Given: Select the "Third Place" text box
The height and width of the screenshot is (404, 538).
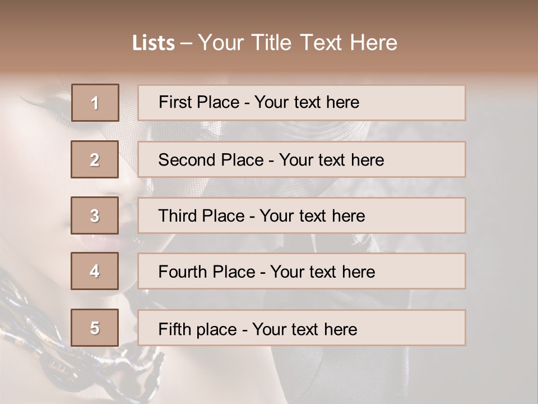Looking at the screenshot, I should click(x=302, y=215).
